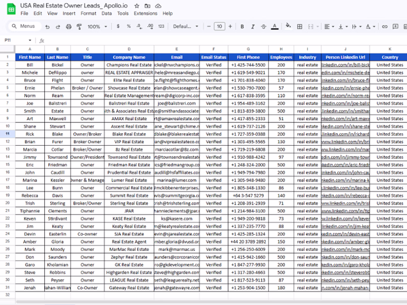Image resolution: width=407 pixels, height=305 pixels.
Task: Select the Tiphannie first name cell
Action: point(30,211)
